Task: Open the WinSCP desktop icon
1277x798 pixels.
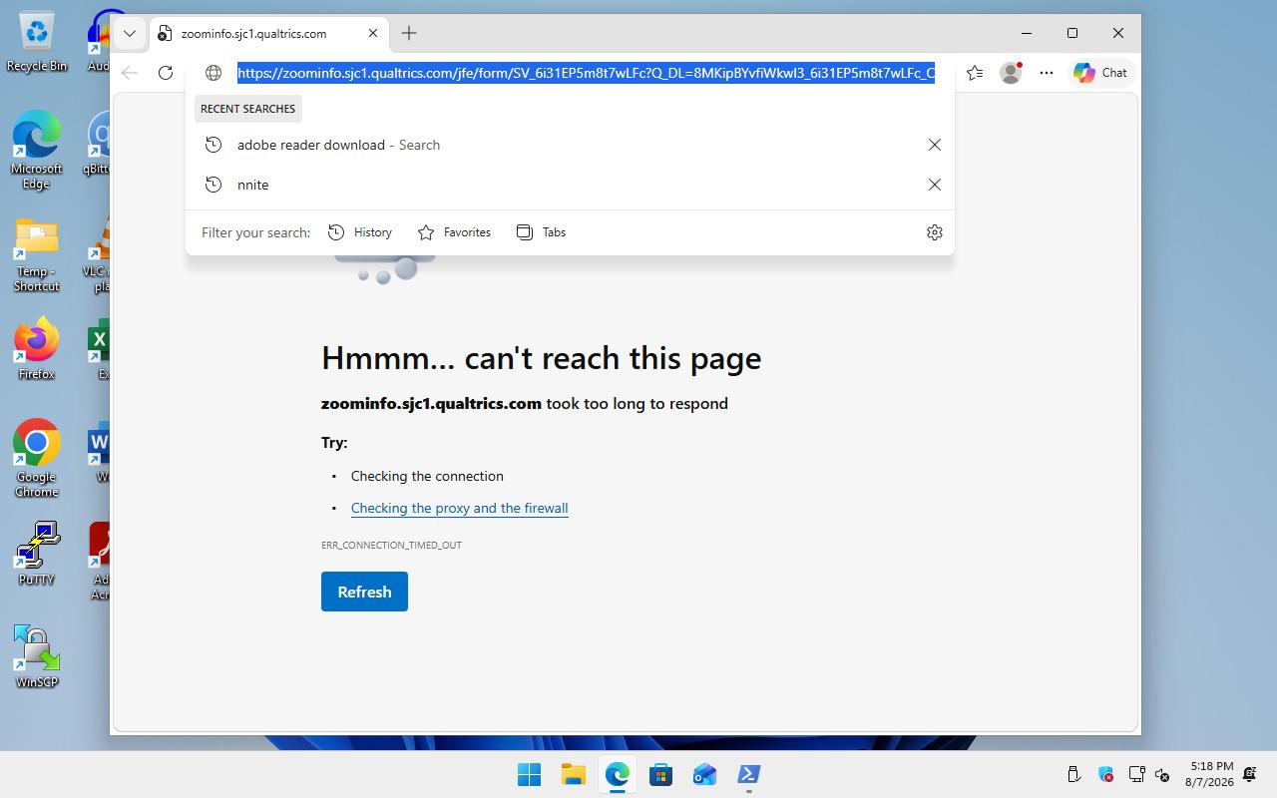Action: pos(37,656)
